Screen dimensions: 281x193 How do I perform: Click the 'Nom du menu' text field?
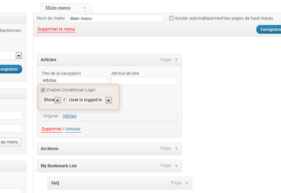point(116,19)
